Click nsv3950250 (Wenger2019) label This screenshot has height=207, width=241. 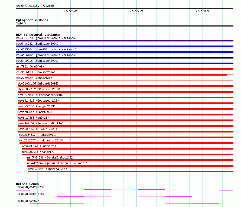pos(37,106)
